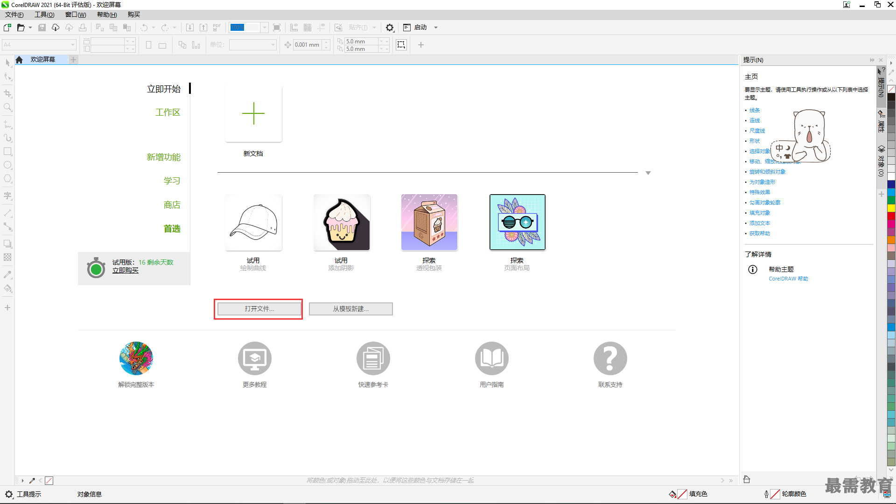Open the 购买 menu
Screen dimensions: 896x504
coord(134,14)
